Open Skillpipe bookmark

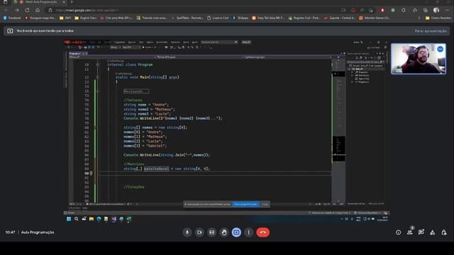coord(240,18)
